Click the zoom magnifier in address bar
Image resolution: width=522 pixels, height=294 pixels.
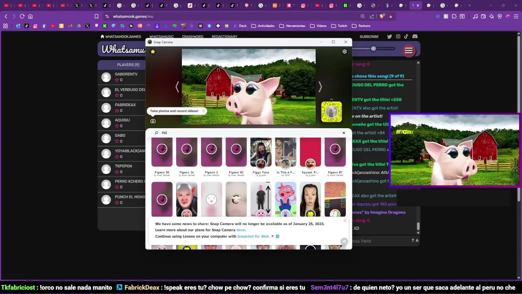pos(363,16)
